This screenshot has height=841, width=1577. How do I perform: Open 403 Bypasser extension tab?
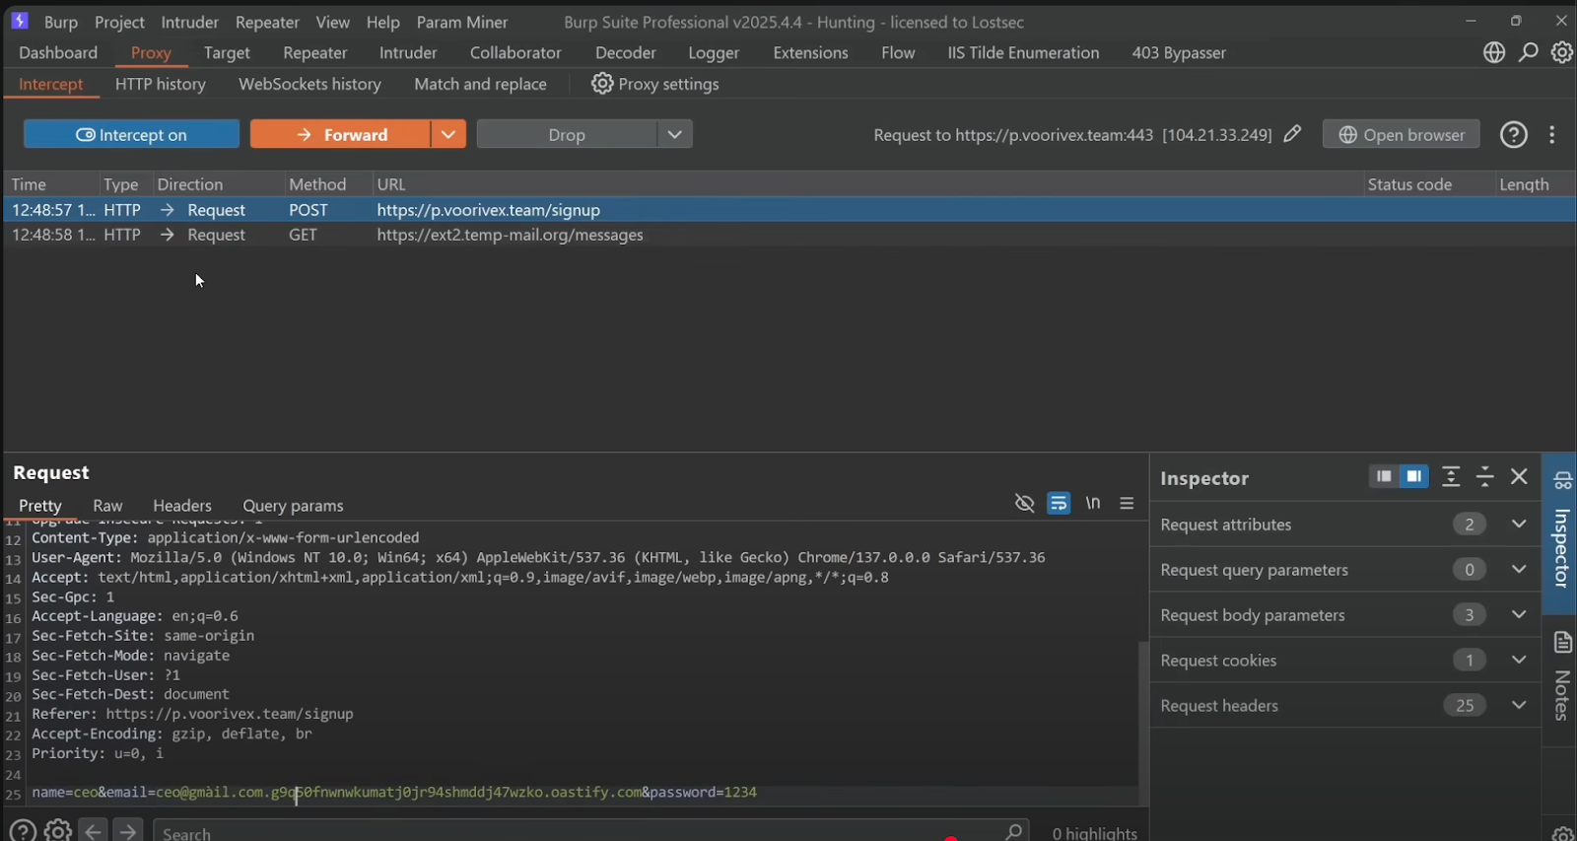[x=1179, y=52]
